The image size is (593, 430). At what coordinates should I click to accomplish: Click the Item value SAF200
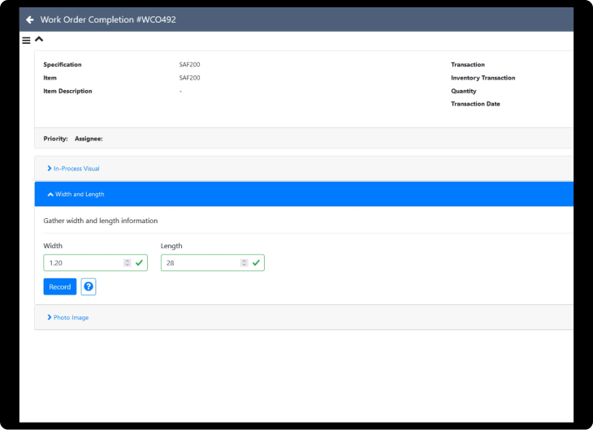(x=189, y=78)
